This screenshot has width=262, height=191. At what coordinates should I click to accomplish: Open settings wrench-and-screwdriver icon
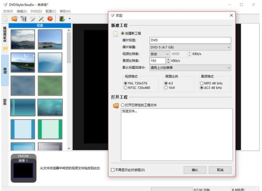point(41,19)
